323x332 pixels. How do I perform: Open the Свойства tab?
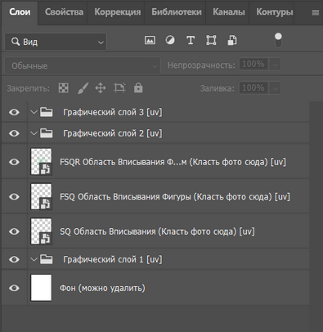[64, 12]
